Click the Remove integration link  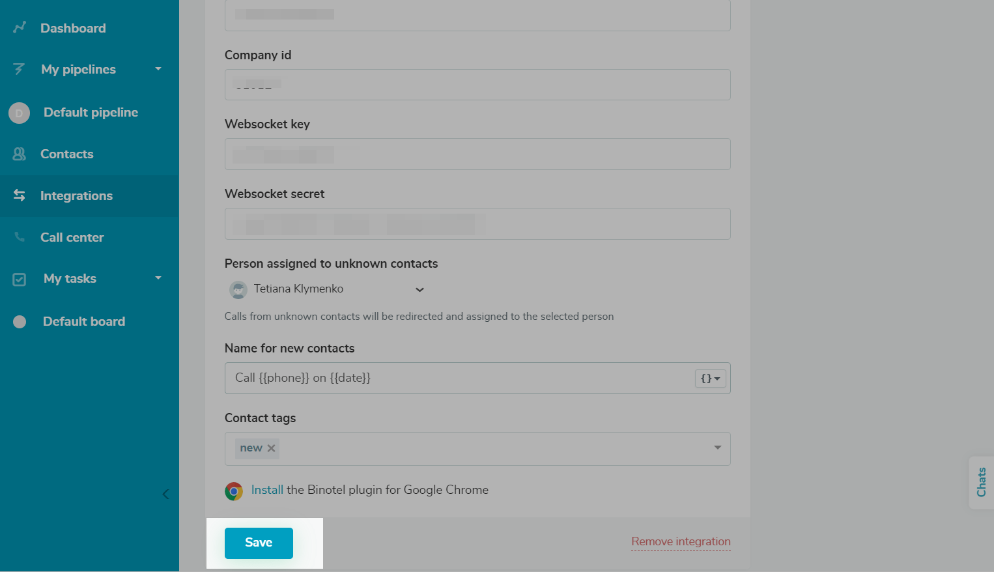[x=681, y=541]
